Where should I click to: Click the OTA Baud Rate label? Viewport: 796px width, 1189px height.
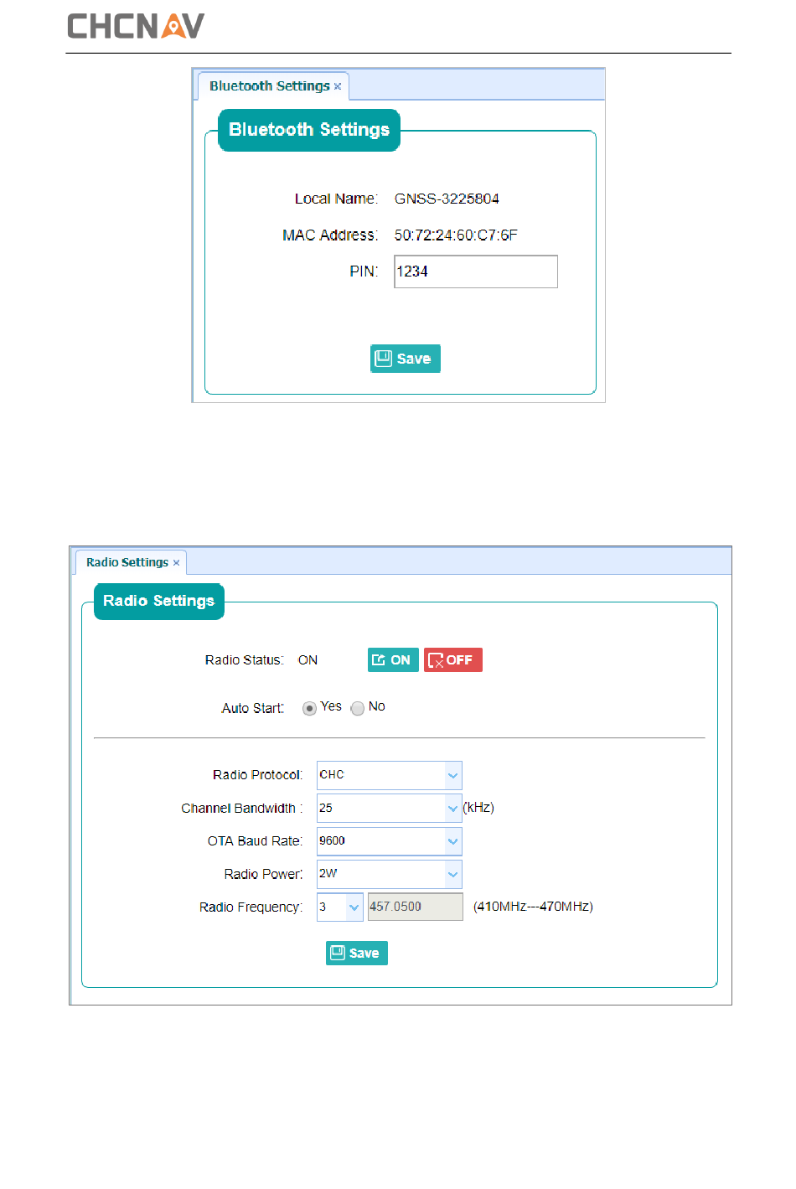pyautogui.click(x=255, y=841)
